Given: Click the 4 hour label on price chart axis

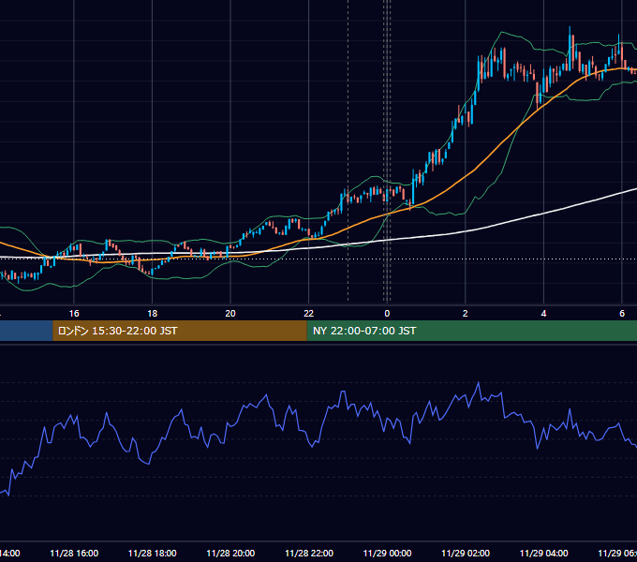Looking at the screenshot, I should click(x=543, y=314).
